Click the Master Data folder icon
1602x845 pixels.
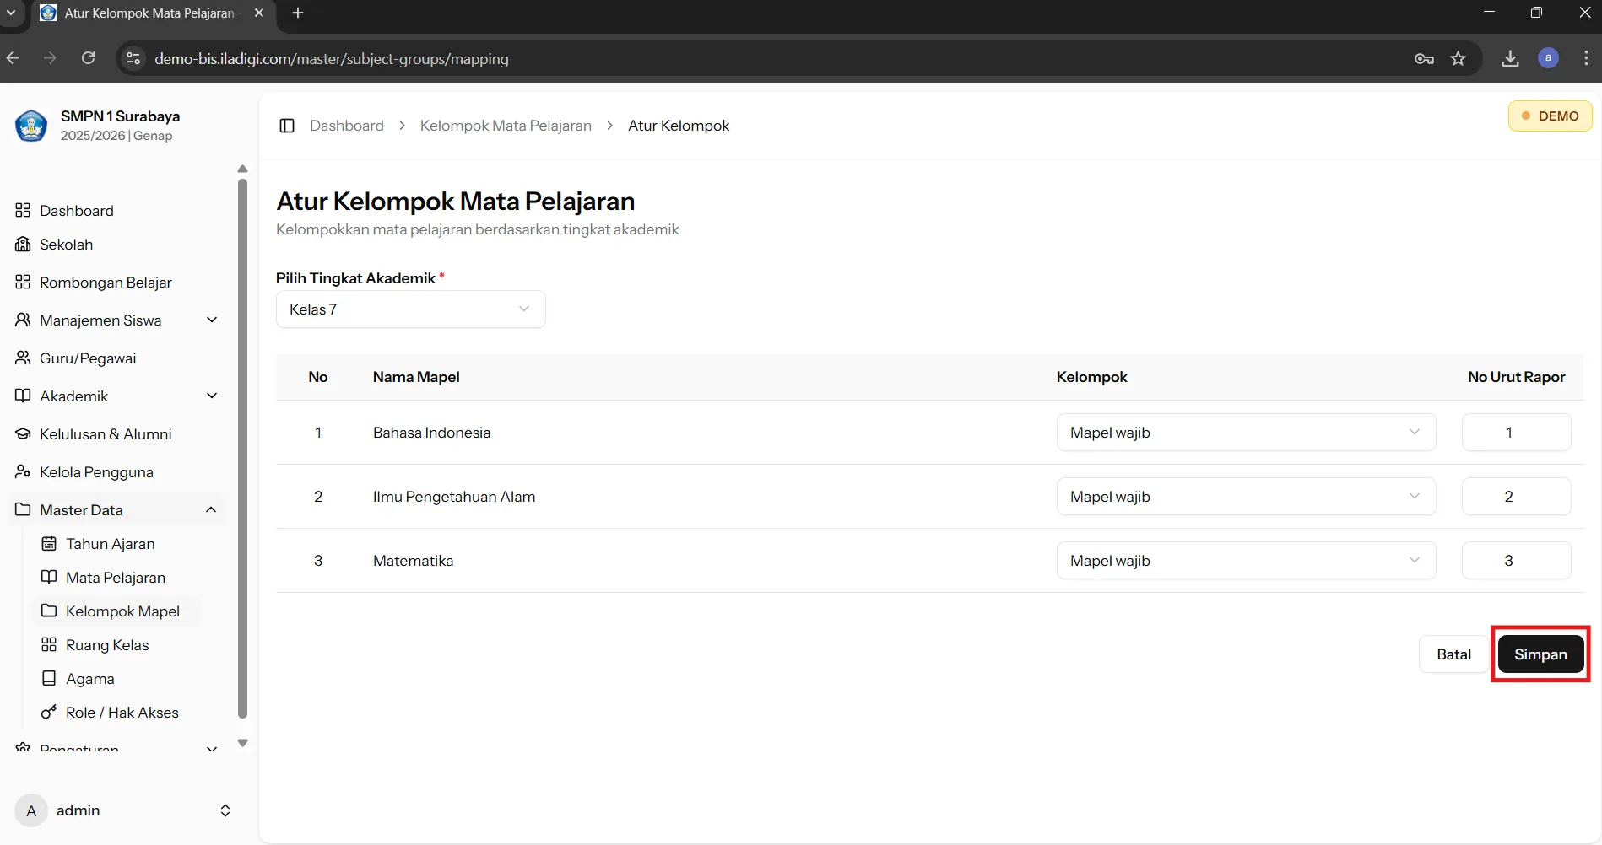click(23, 509)
